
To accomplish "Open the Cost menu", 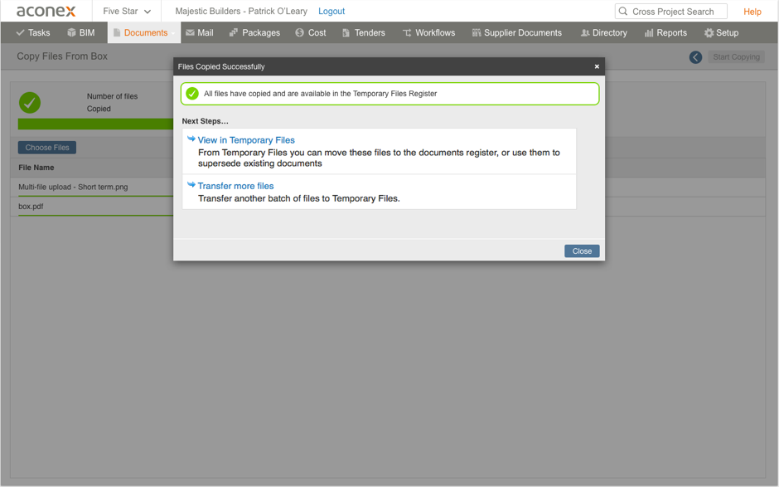I will [311, 33].
